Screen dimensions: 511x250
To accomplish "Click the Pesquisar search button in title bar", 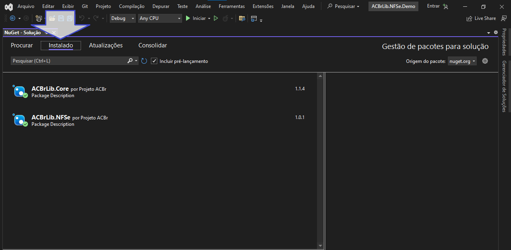I will 343,6.
